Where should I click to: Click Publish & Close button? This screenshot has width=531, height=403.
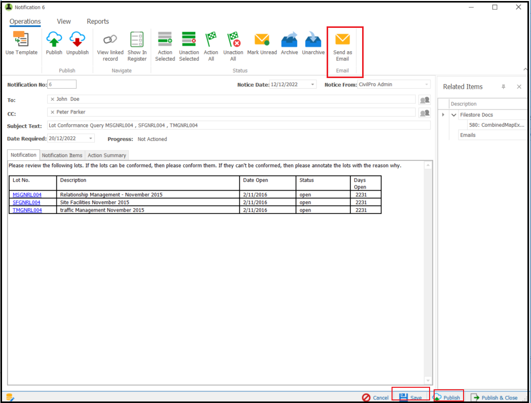coord(494,397)
